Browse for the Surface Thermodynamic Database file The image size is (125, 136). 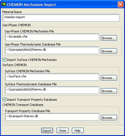(x=109, y=91)
